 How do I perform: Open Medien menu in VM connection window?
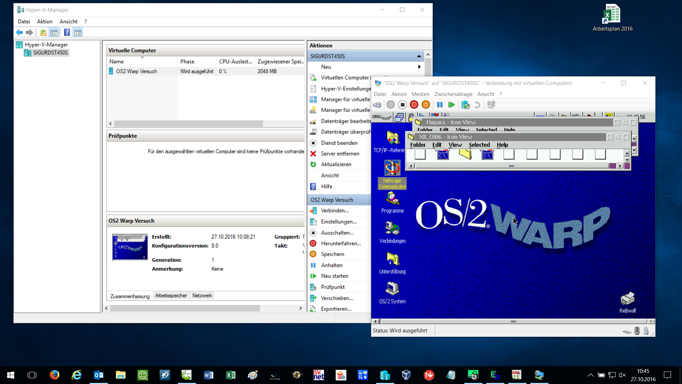(420, 94)
